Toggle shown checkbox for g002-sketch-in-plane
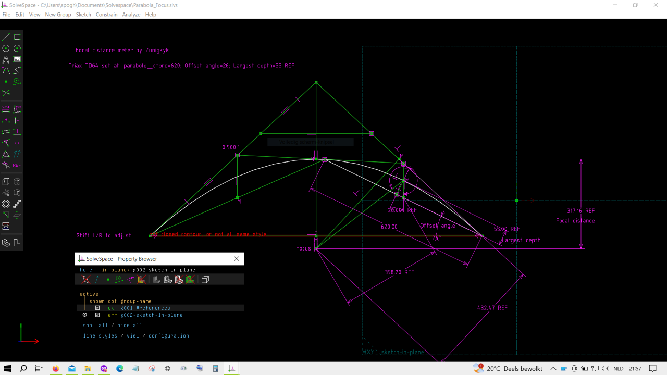The height and width of the screenshot is (375, 667). coord(97,315)
